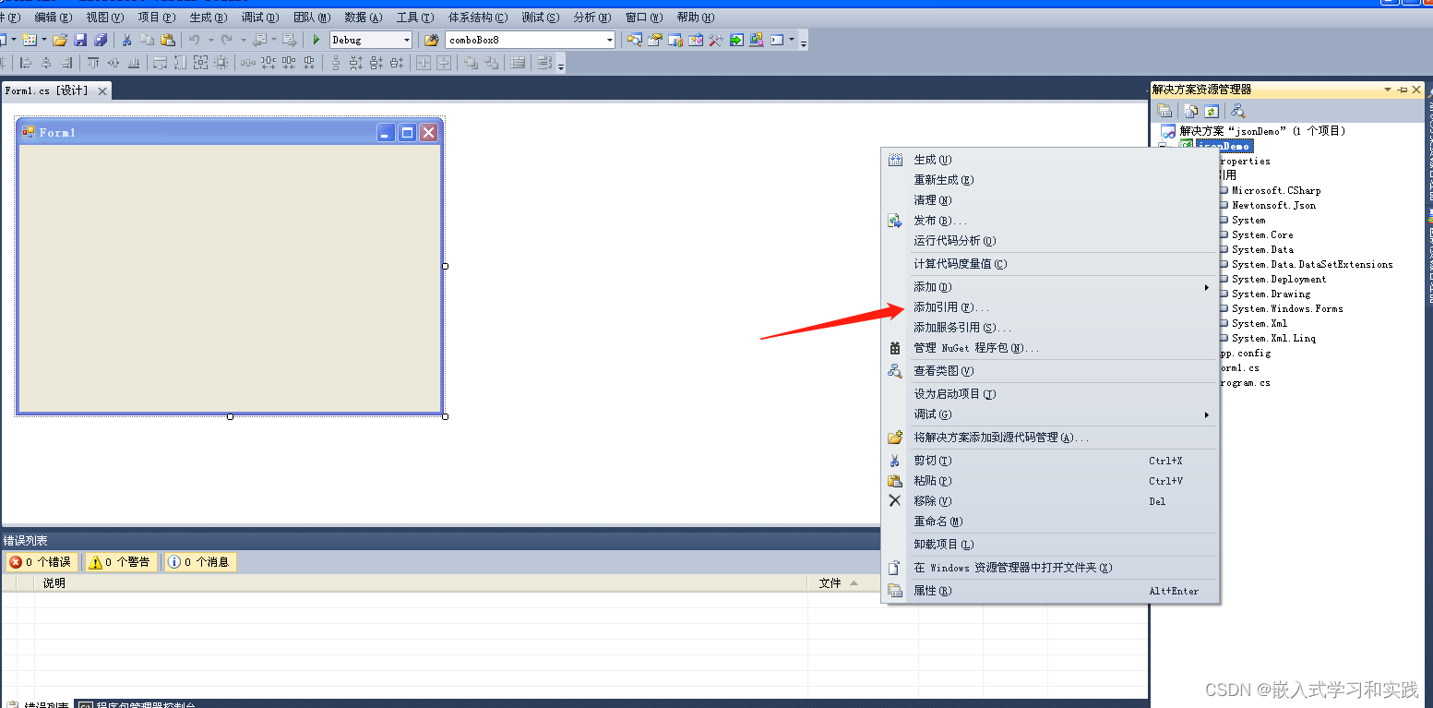Image resolution: width=1433 pixels, height=708 pixels.
Task: Toggle the 0 个消息 messages filter
Action: (x=200, y=562)
